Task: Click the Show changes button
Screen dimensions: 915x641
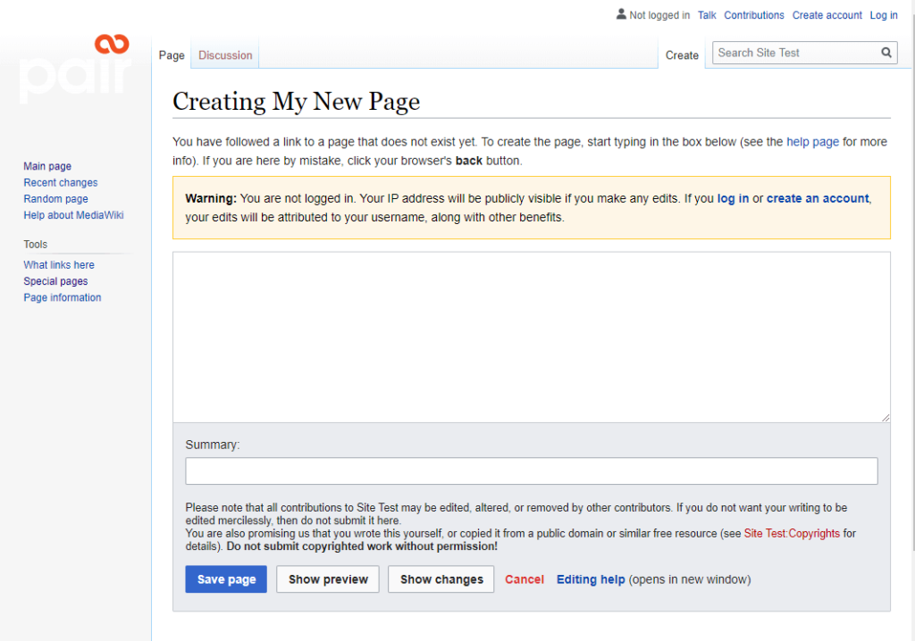Action: coord(441,579)
